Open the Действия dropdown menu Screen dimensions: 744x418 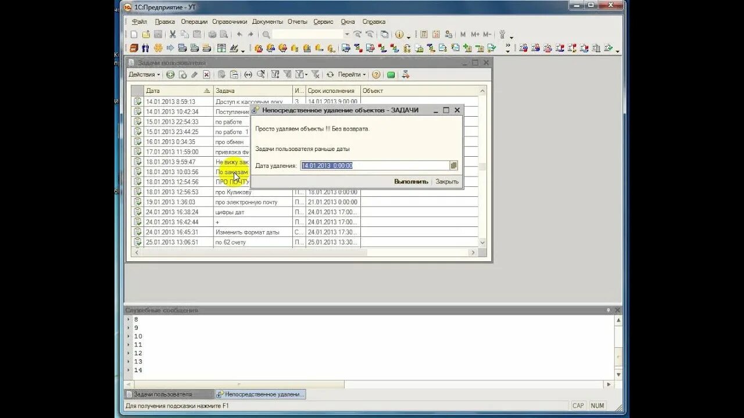[144, 74]
